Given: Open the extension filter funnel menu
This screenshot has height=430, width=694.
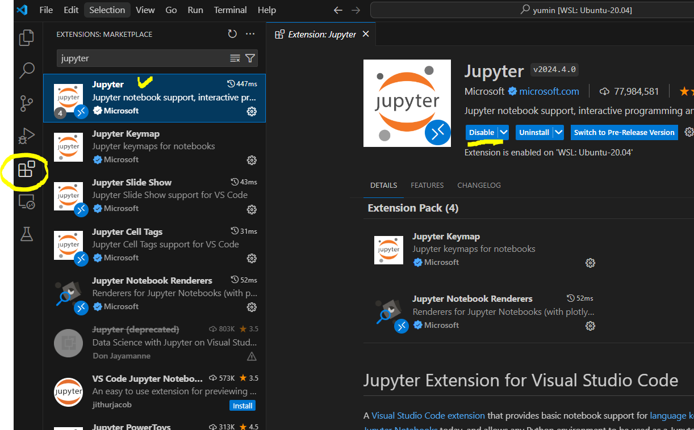Looking at the screenshot, I should [250, 58].
